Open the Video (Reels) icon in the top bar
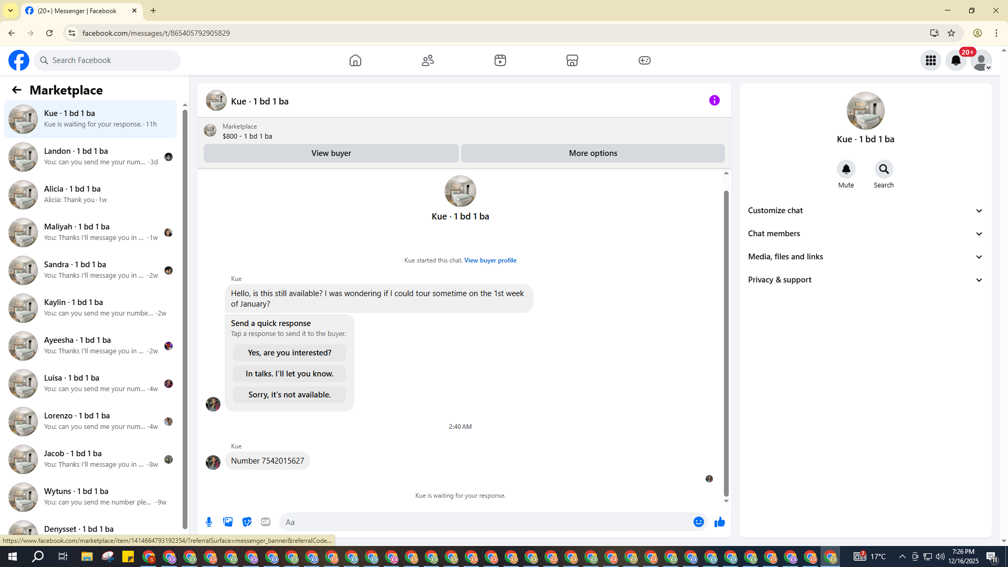This screenshot has width=1008, height=567. click(x=500, y=60)
